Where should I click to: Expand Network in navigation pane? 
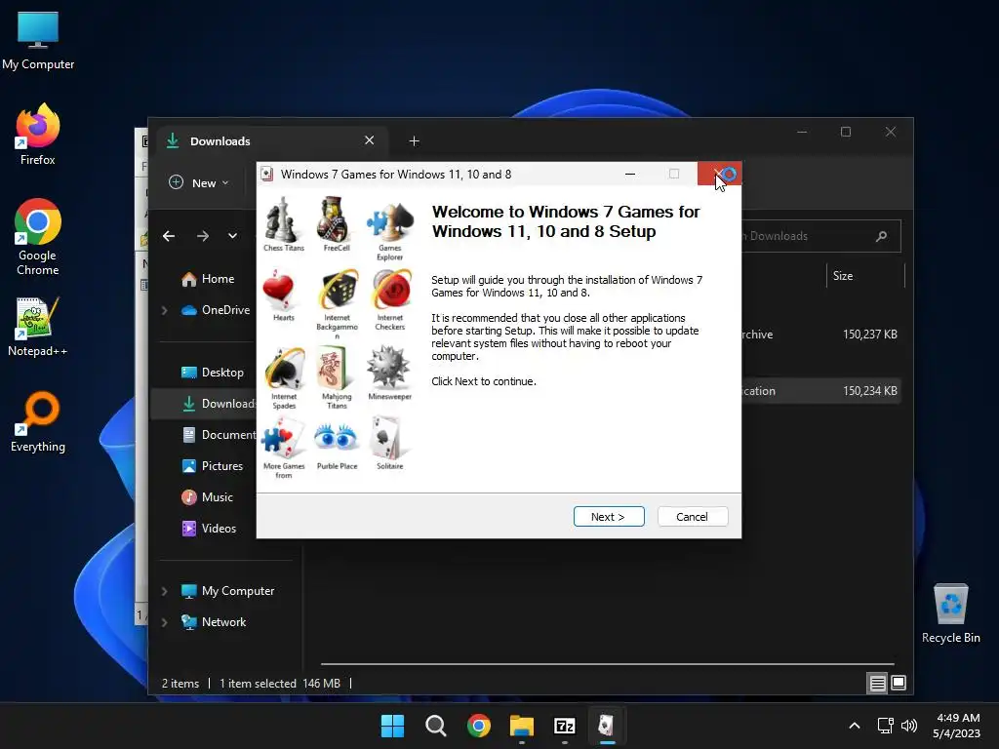pos(164,622)
